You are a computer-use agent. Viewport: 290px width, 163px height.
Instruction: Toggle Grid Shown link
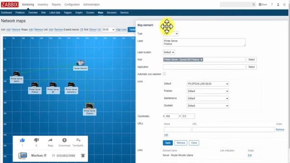pyautogui.click(x=92, y=29)
